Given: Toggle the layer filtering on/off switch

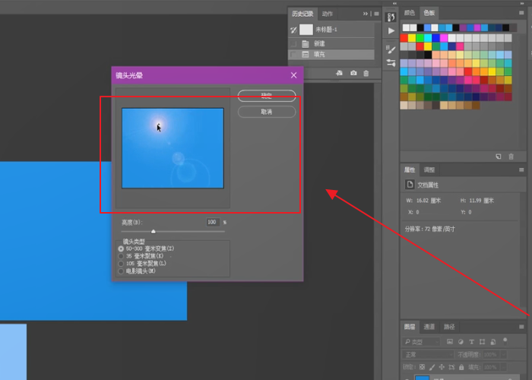Looking at the screenshot, I should pyautogui.click(x=505, y=340).
